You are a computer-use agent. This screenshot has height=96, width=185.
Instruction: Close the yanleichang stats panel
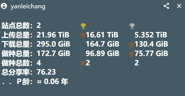179,6
